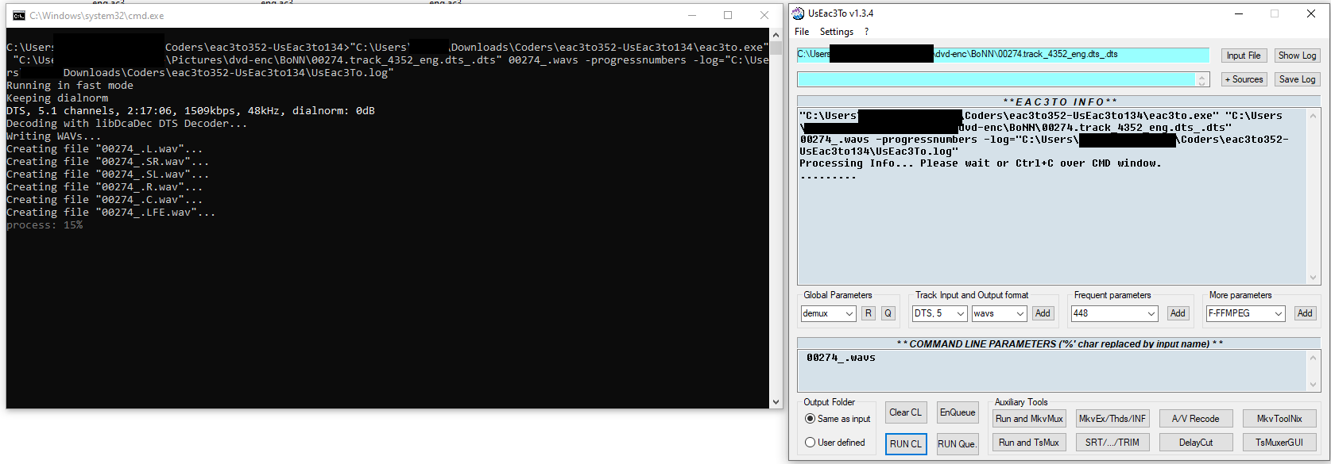Add the selected track input/output format
The height and width of the screenshot is (464, 1331).
[x=1043, y=313]
